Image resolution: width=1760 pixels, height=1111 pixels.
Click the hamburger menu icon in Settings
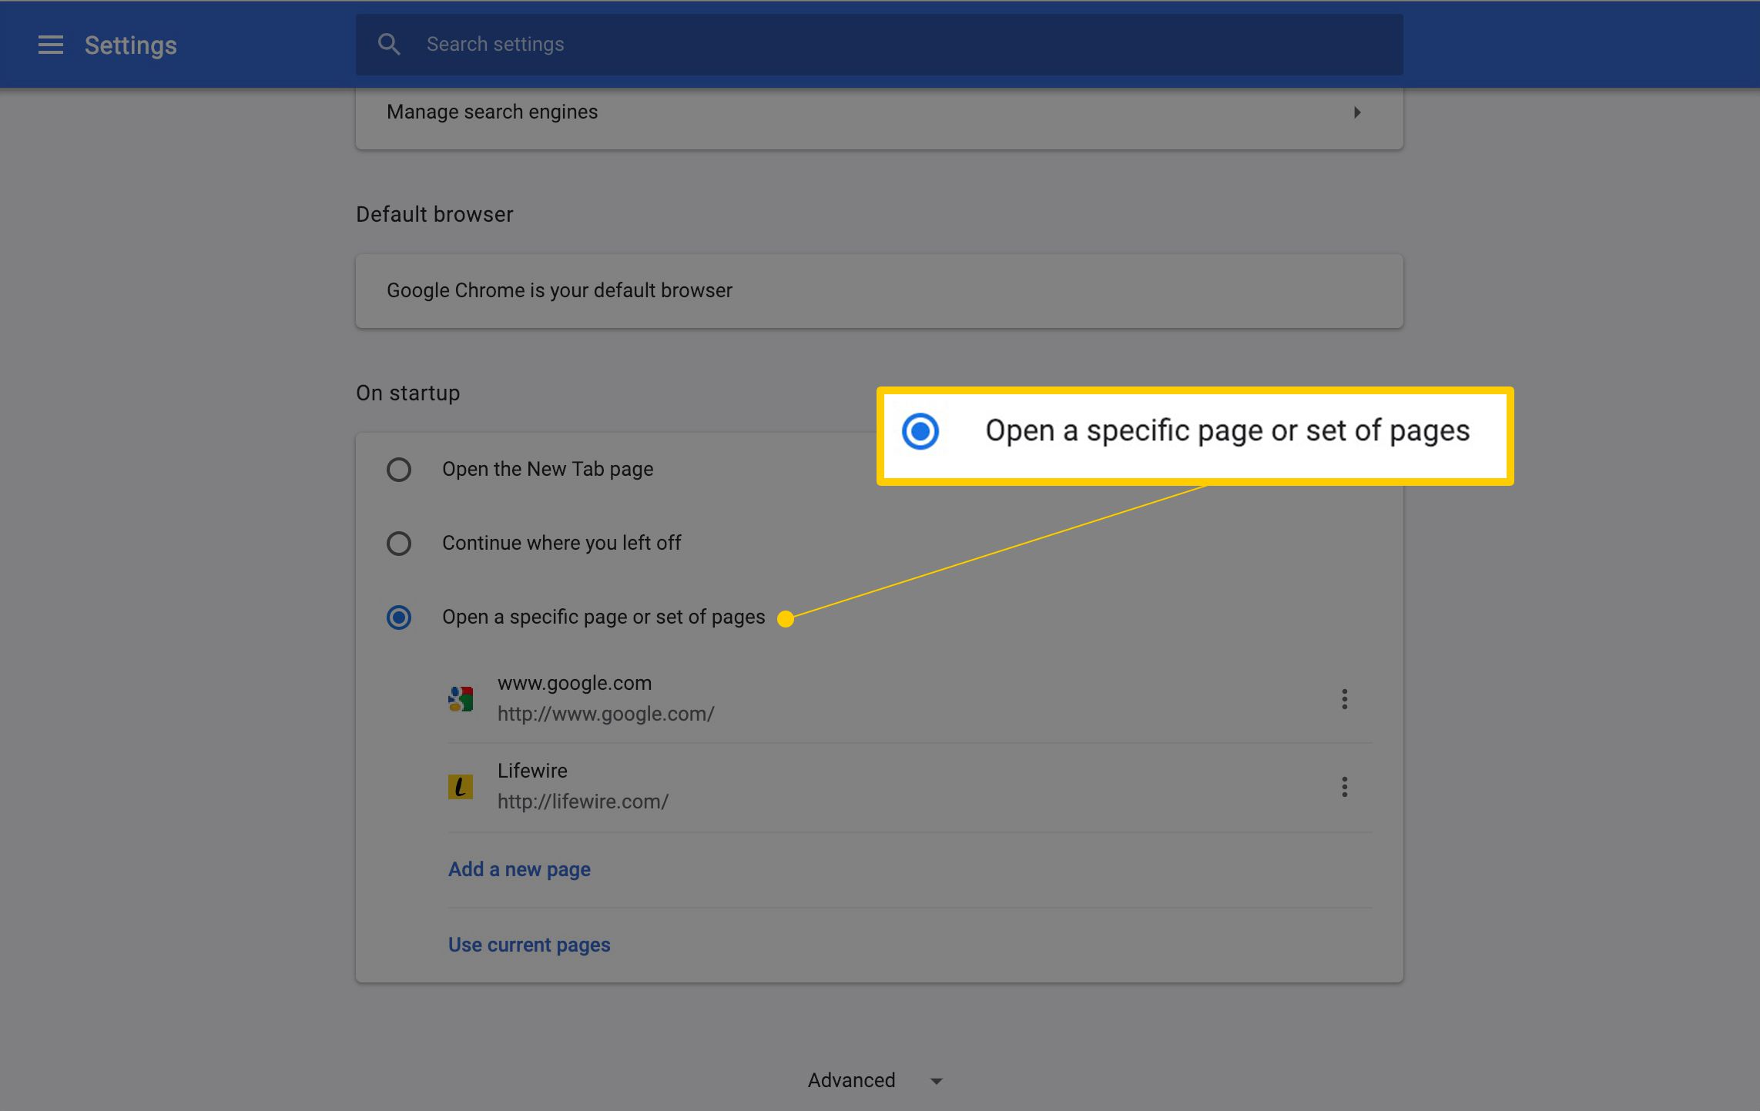49,45
